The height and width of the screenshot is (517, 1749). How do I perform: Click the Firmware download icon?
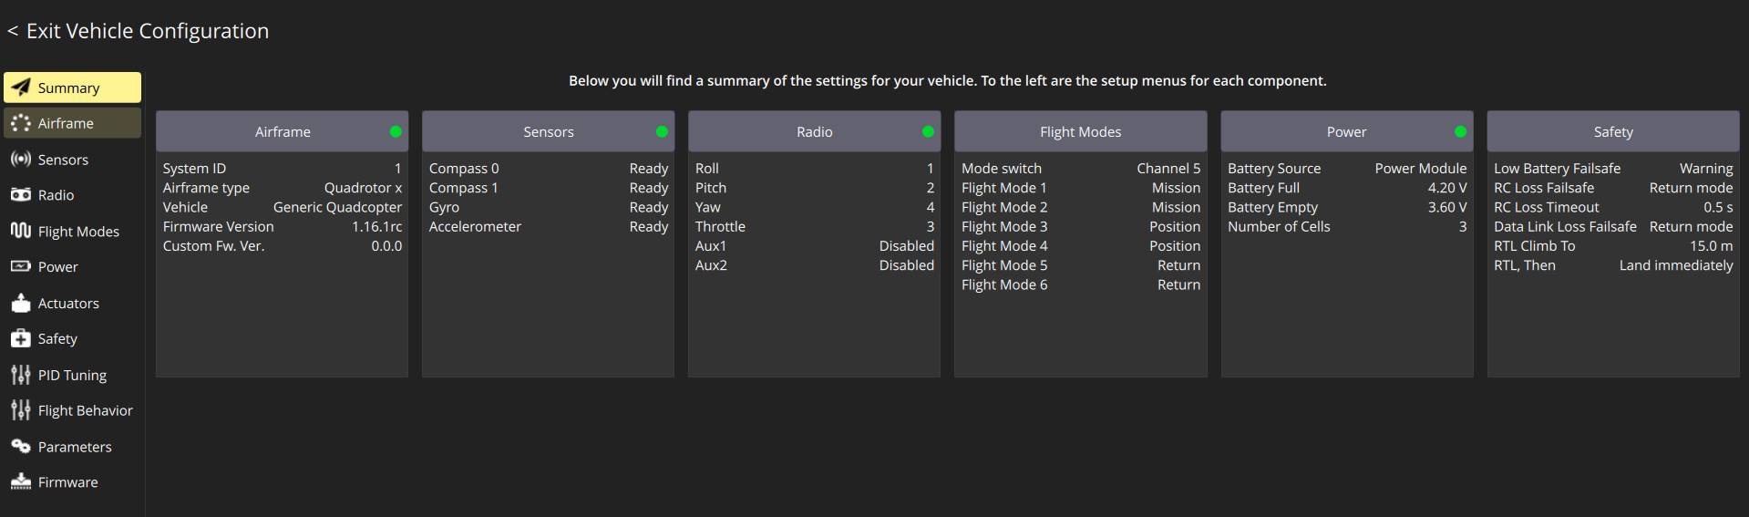click(x=20, y=482)
